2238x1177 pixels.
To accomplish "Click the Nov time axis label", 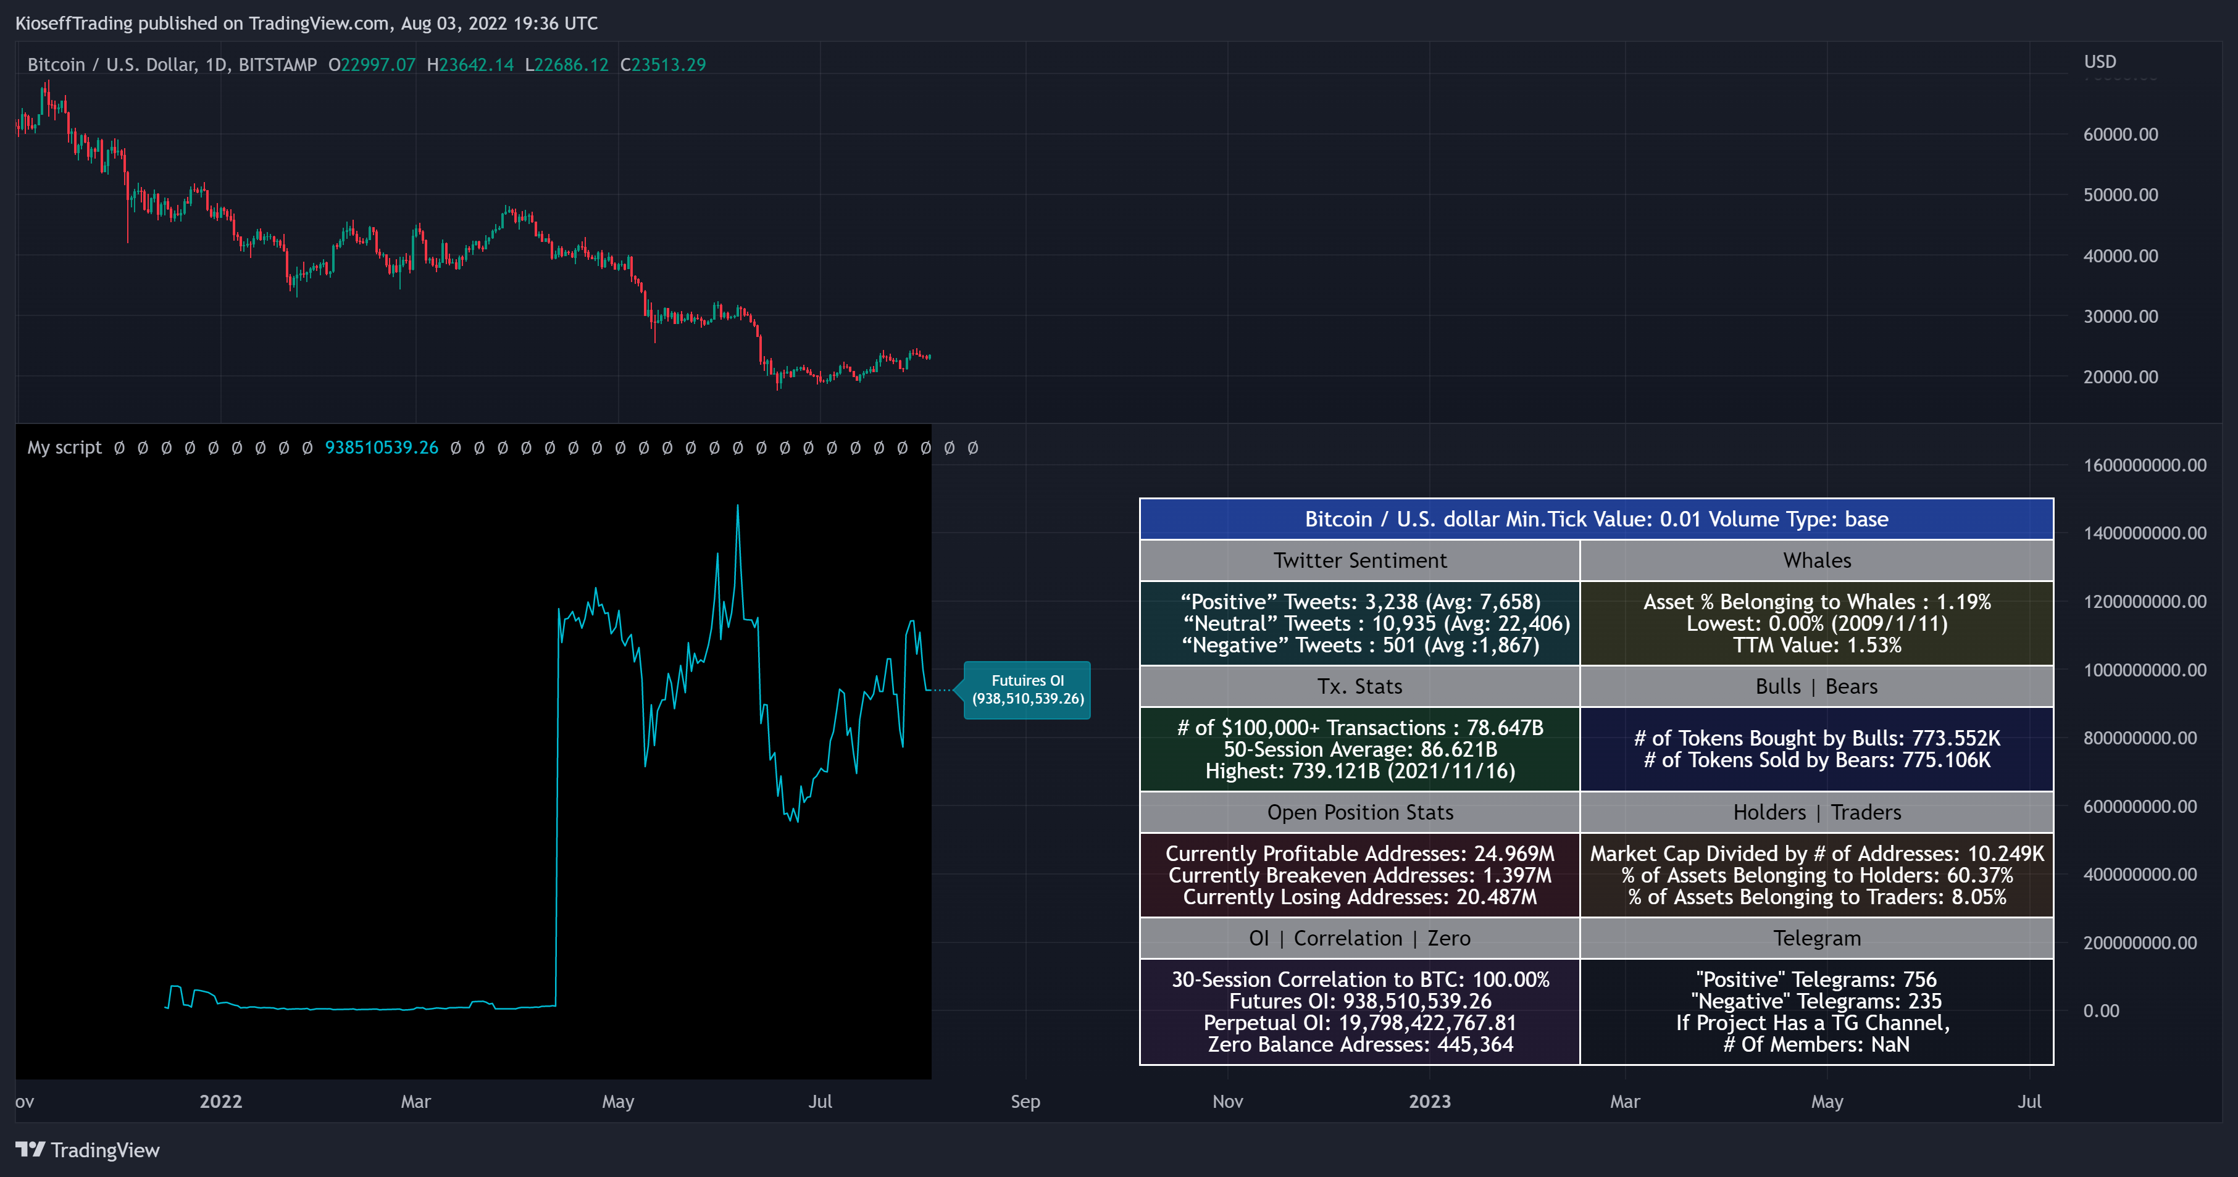I will pyautogui.click(x=1227, y=1102).
